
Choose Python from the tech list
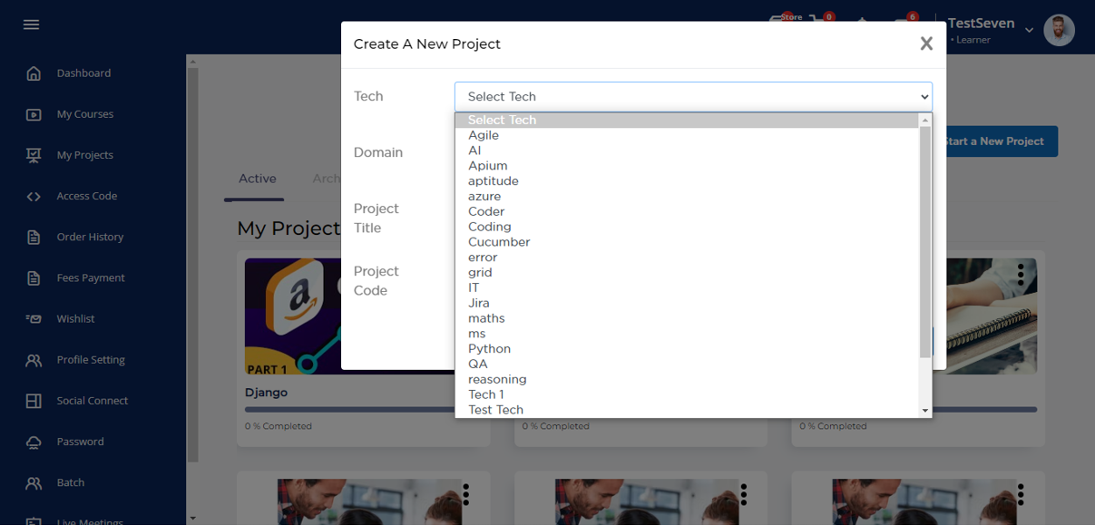point(489,349)
